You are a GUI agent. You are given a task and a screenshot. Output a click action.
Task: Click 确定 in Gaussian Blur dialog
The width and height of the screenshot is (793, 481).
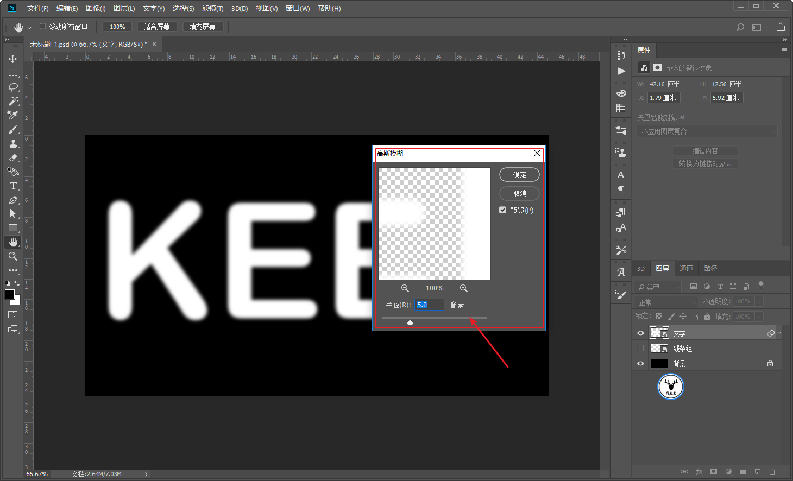tap(519, 175)
